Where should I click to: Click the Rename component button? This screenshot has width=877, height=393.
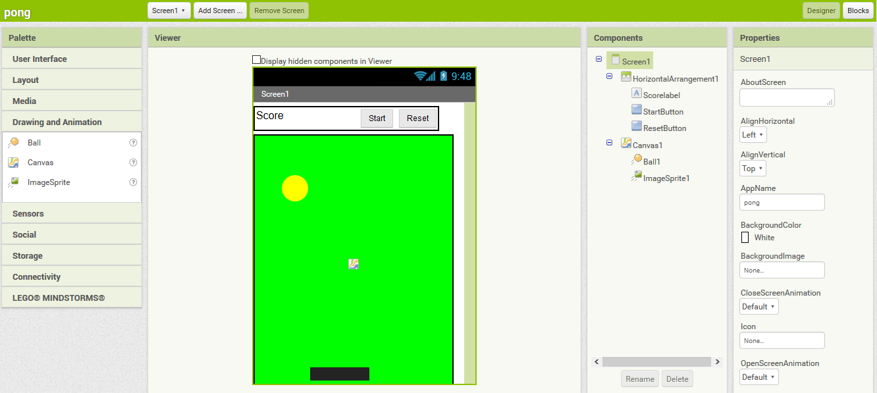[x=640, y=379]
